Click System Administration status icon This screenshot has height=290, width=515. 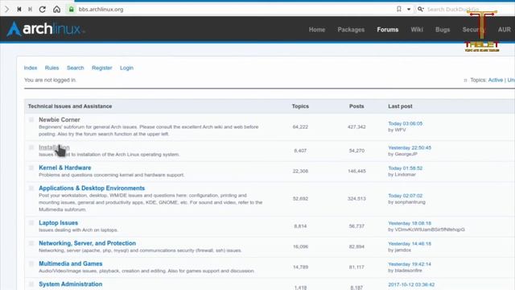(x=31, y=284)
